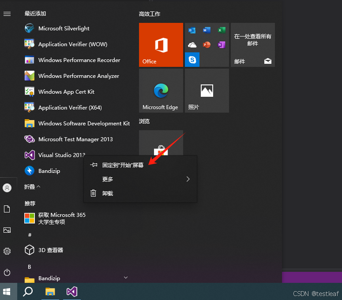The image size is (342, 300).
Task: Open user account icon in sidebar
Action: coord(7,187)
